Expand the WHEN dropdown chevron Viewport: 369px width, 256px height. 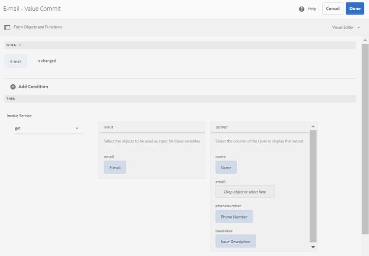pyautogui.click(x=20, y=45)
